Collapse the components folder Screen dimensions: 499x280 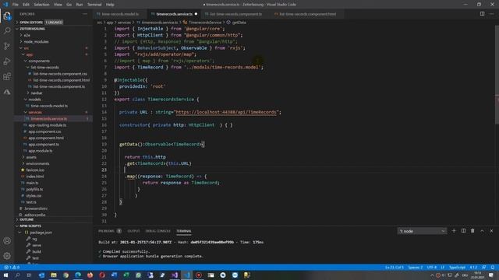pos(39,61)
